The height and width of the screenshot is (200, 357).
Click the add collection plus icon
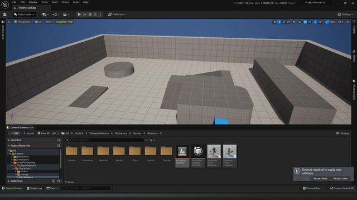pyautogui.click(x=54, y=181)
